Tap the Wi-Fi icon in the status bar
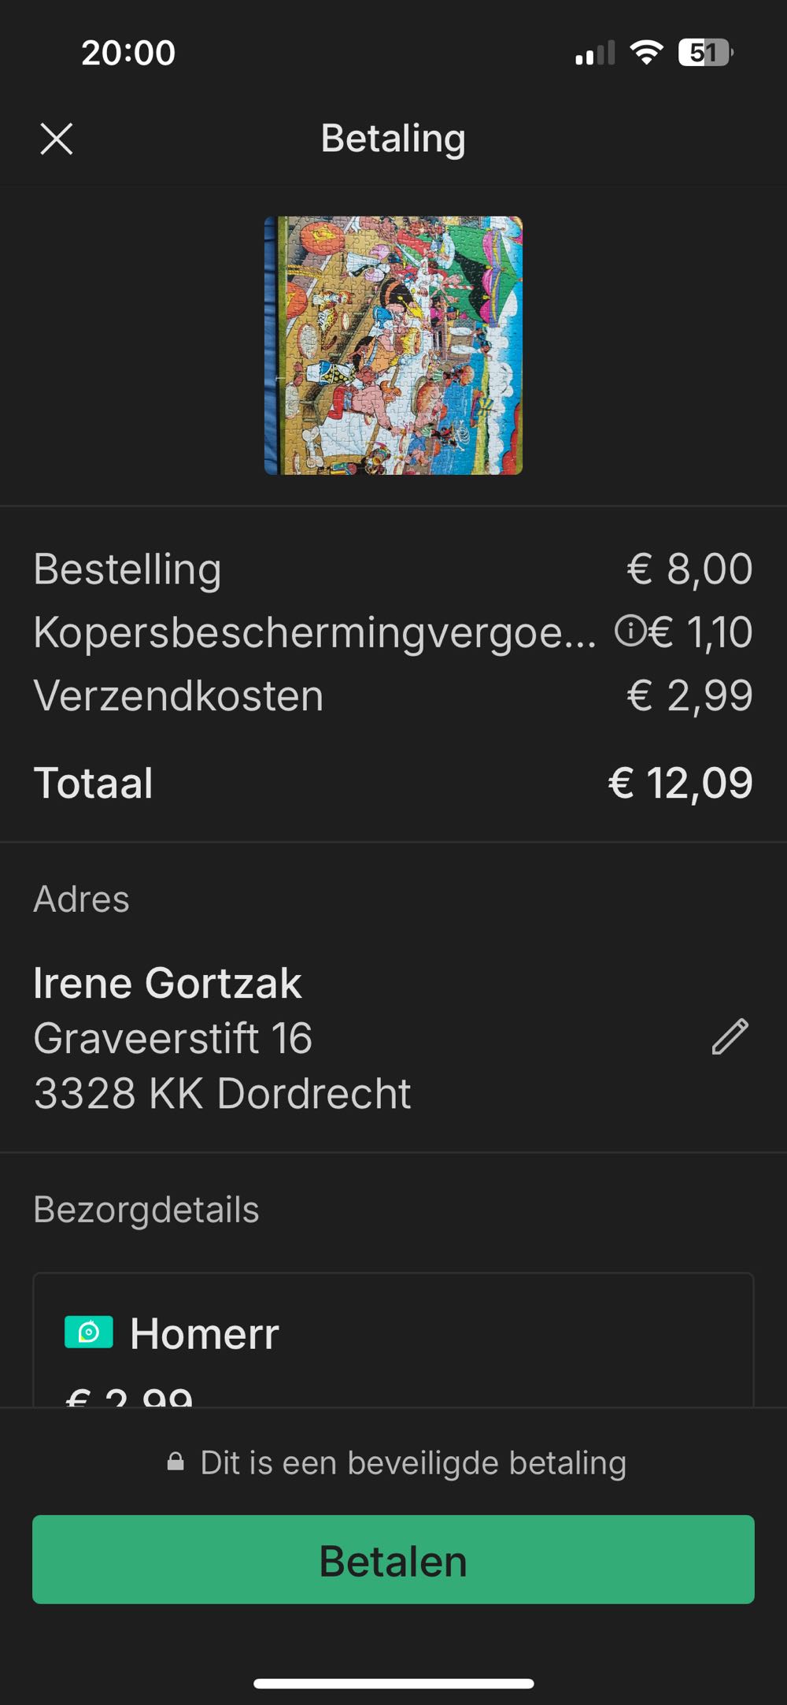Screen dimensions: 787x1705 (x=646, y=53)
